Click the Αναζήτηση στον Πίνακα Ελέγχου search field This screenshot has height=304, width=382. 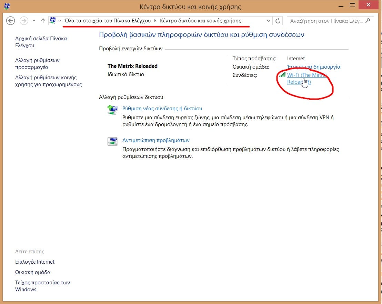point(326,21)
